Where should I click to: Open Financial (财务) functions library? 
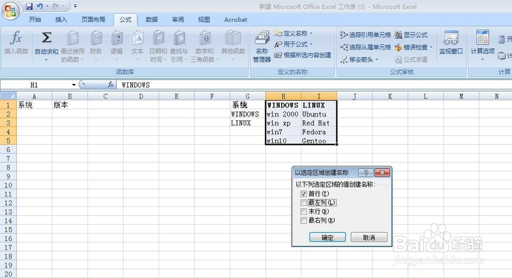point(96,46)
